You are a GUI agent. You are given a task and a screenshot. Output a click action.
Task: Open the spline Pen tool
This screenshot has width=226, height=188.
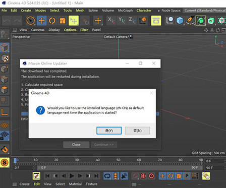tap(190, 21)
